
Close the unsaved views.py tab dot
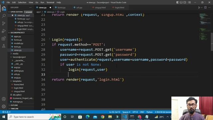point(50,7)
